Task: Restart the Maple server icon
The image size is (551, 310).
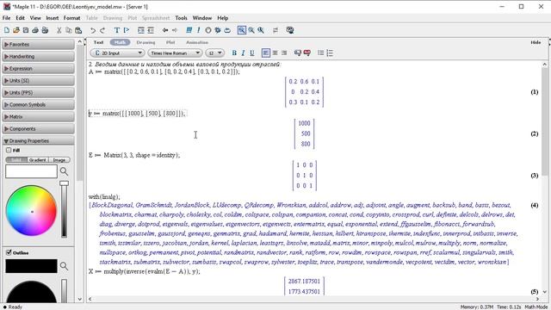Action: pos(227,30)
